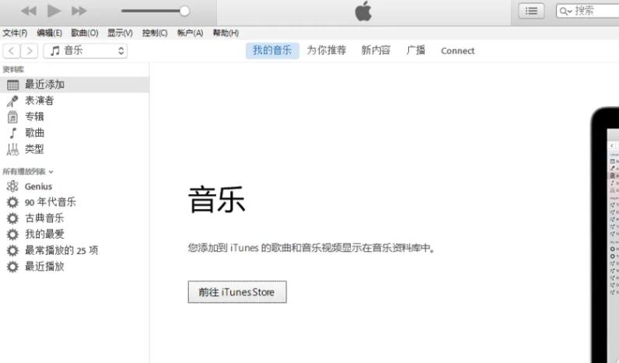Click the 前往 iTunes Store button
The height and width of the screenshot is (363, 619).
[x=237, y=292]
